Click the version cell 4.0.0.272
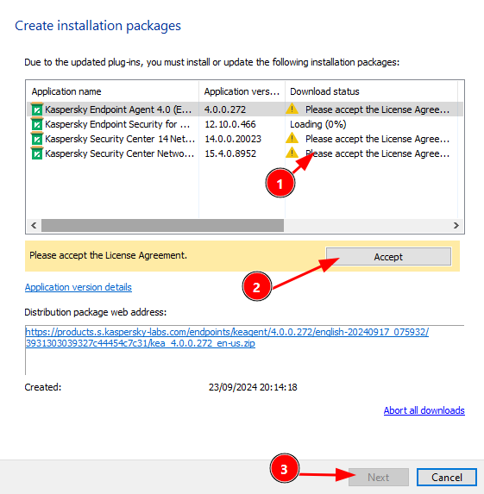This screenshot has height=494, width=484. pos(225,109)
